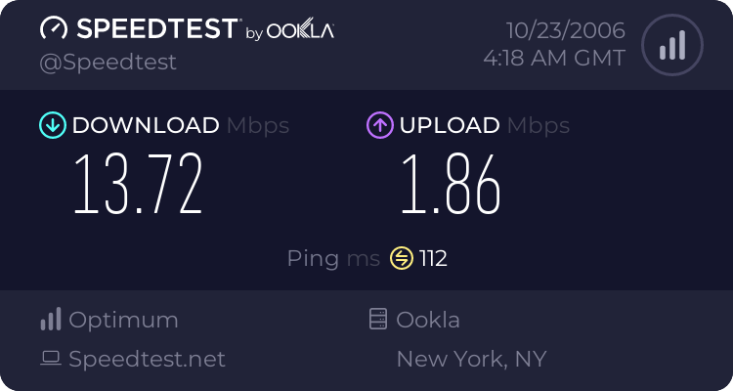Click the signal bars icon in circle
This screenshot has width=733, height=391.
click(671, 45)
